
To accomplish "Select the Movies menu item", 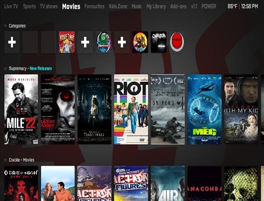I will [x=71, y=6].
